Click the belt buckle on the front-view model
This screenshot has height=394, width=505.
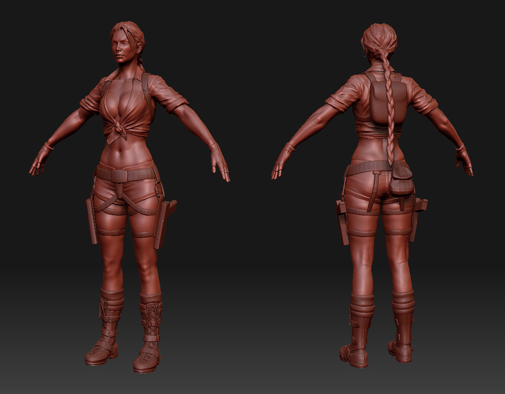pos(119,176)
